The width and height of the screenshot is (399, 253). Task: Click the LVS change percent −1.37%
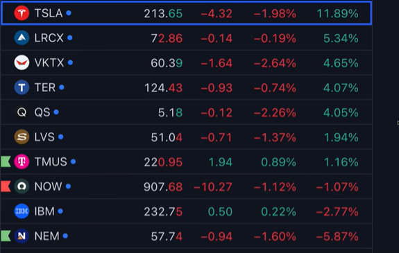pos(275,137)
